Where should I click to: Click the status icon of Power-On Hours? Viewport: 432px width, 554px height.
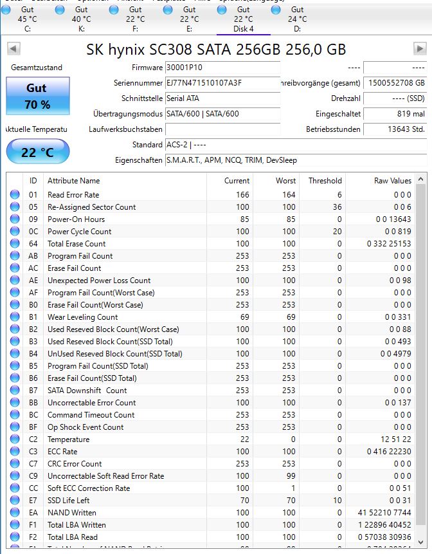tap(15, 219)
